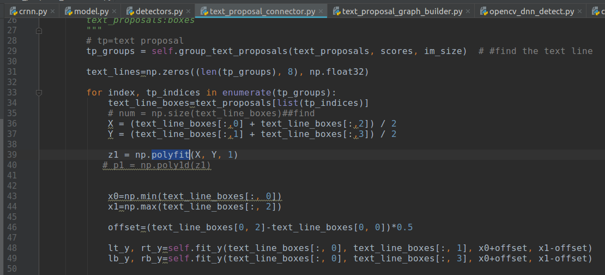This screenshot has height=275, width=605.
Task: Close the crnn.py tab
Action: (52, 11)
